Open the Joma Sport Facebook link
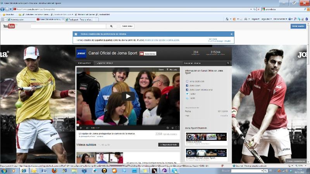 [195, 85]
